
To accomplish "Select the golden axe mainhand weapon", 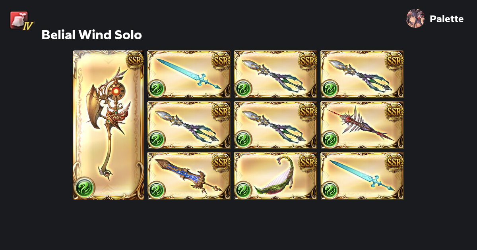I will coord(108,125).
